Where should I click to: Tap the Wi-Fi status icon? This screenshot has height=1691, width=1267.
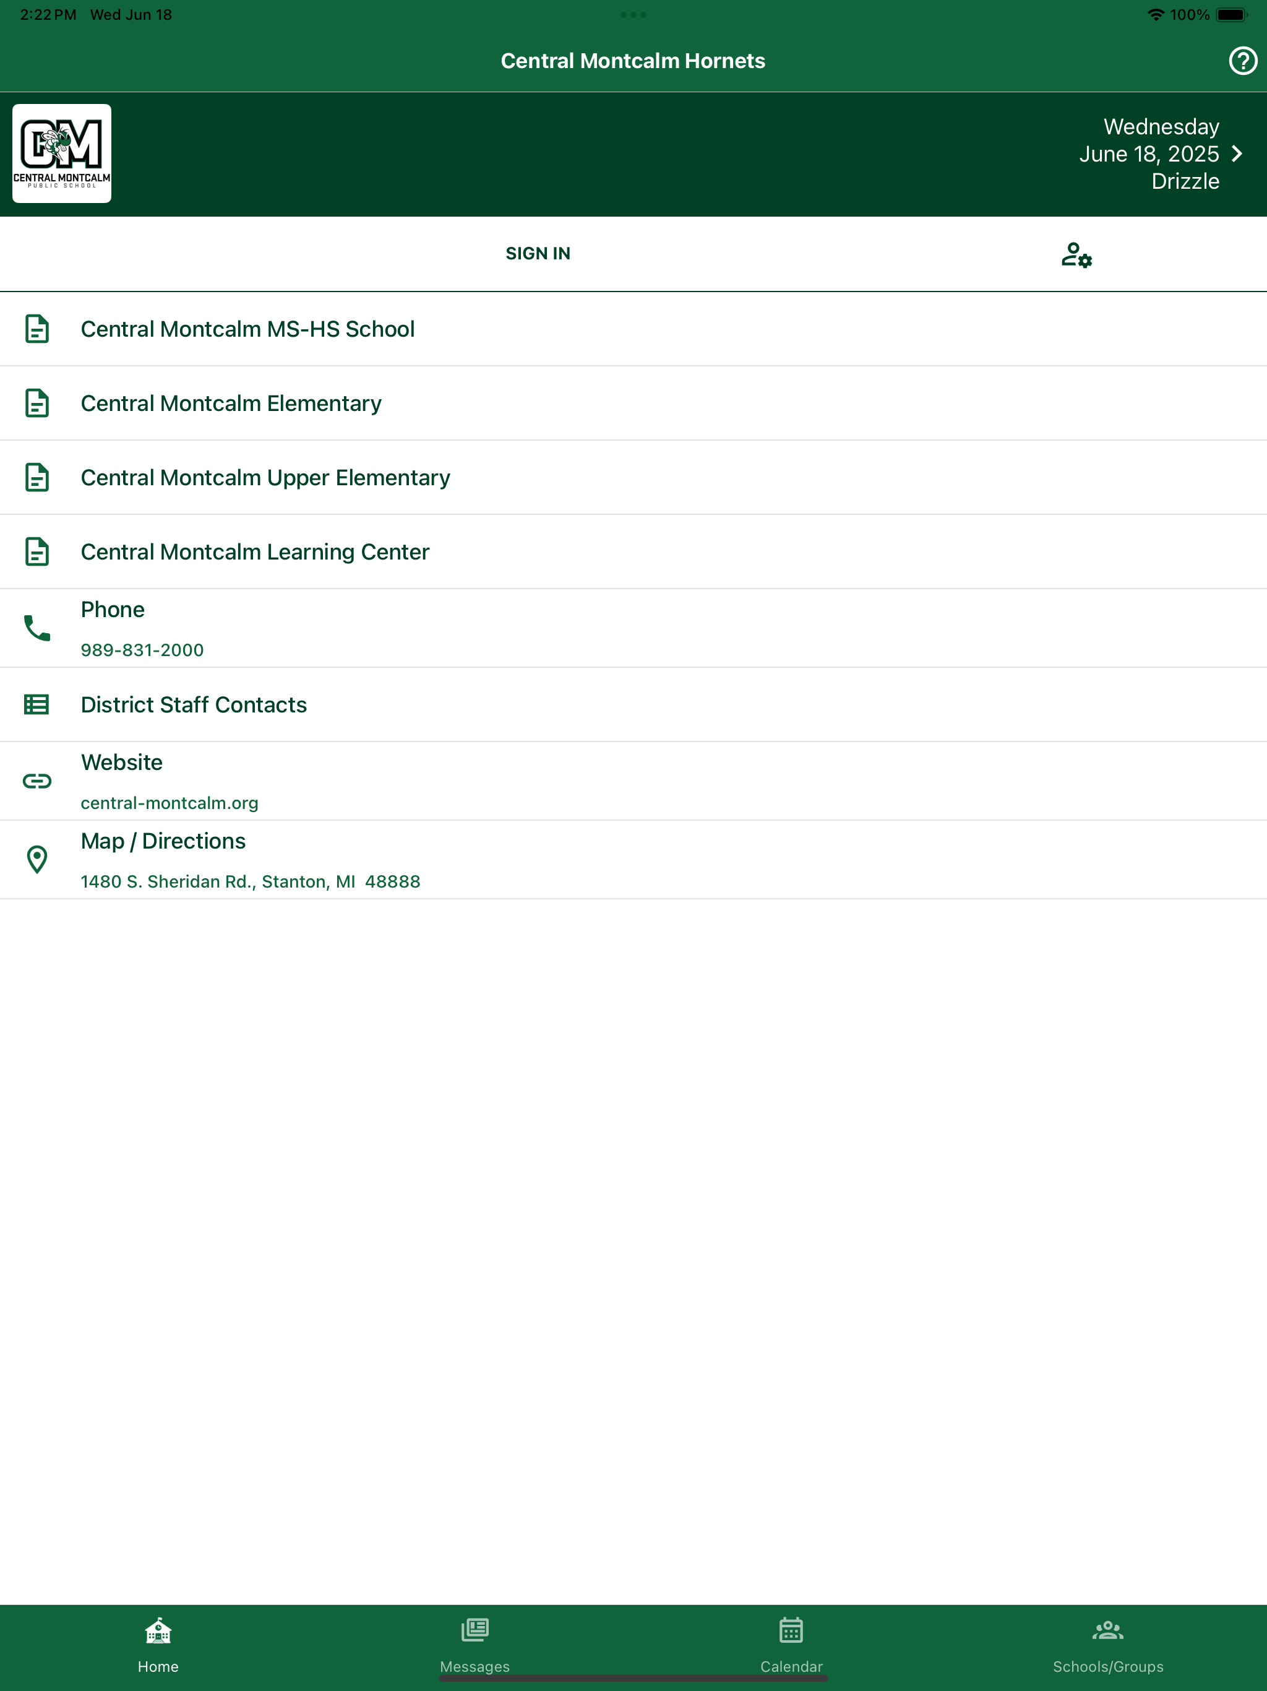coord(1156,14)
